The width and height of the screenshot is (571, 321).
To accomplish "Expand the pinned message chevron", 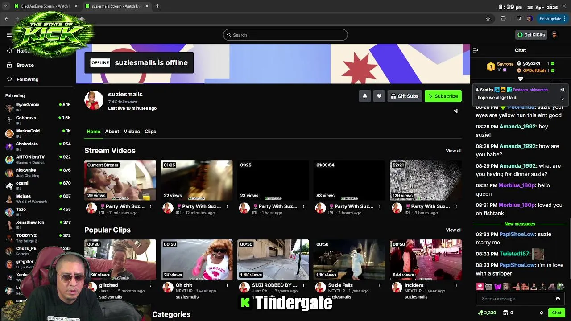I will 562,99.
